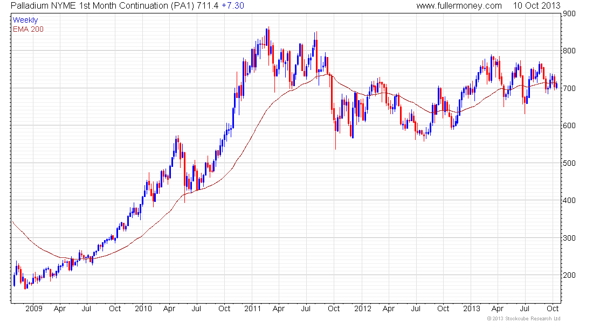The image size is (593, 323).
Task: Click the '© 2013 Stockcube Research Ltd' text
Action: click(x=524, y=319)
